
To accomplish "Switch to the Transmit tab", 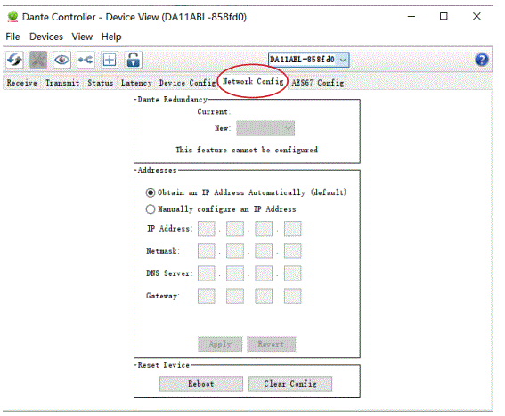I will [x=62, y=83].
